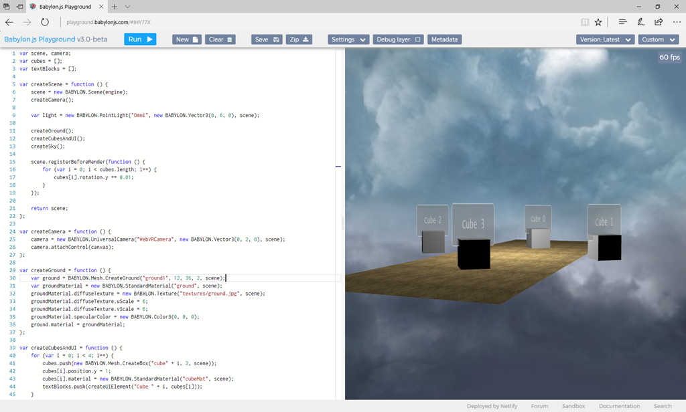Open the Search footer link
686x412 pixels.
663,406
